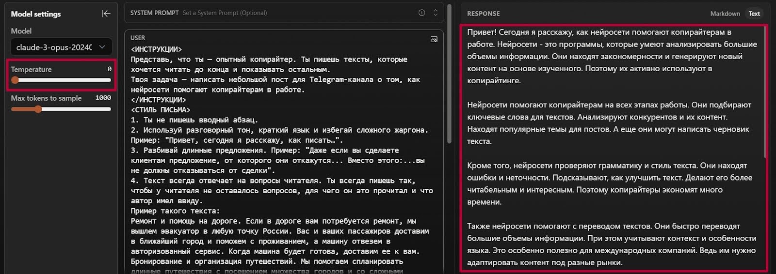Click the response paragraph starting 'Привет! Сегодня'

[x=612, y=56]
